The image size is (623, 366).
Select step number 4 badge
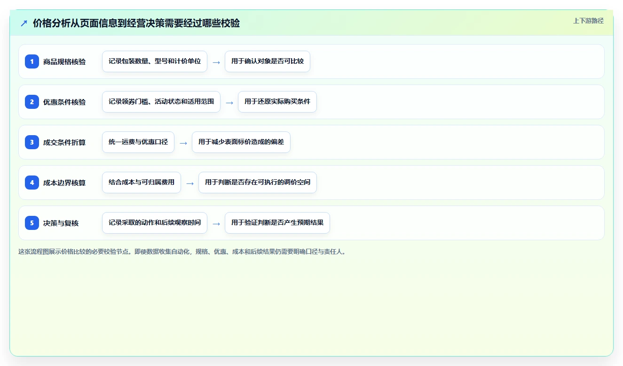click(32, 183)
